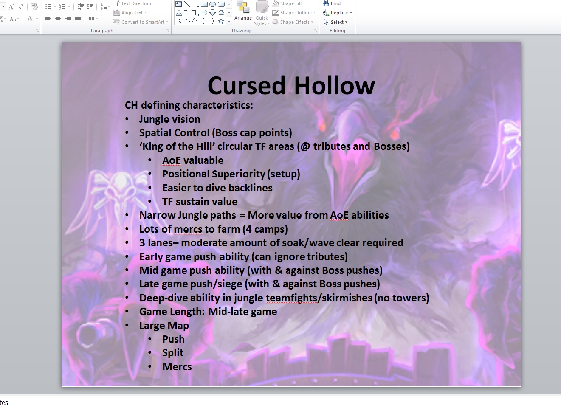Select the Line shape

(x=187, y=4)
